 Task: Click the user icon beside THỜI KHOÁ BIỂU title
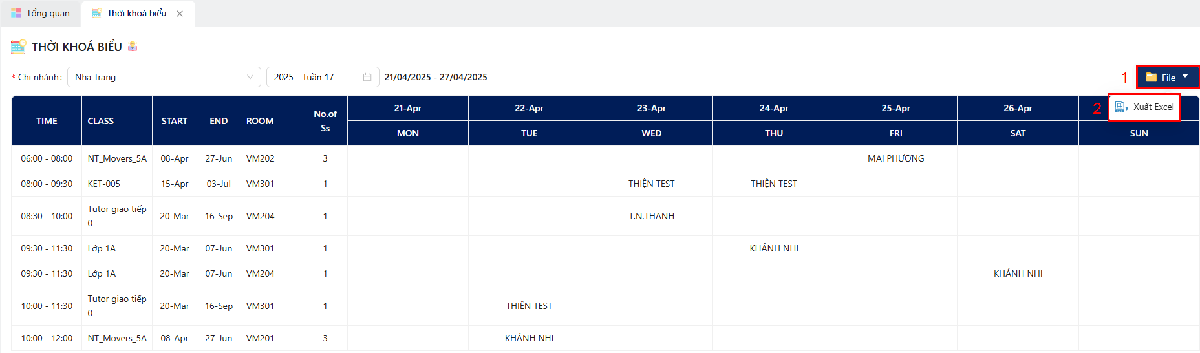[133, 46]
